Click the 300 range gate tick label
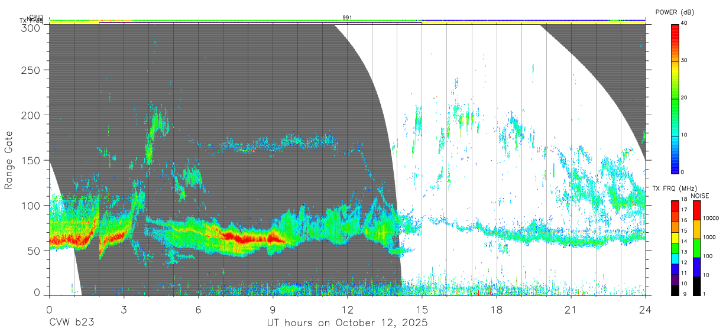The width and height of the screenshot is (726, 335). click(x=31, y=27)
